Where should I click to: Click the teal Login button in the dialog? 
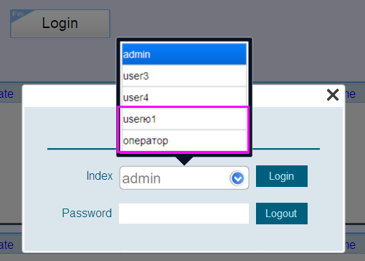pos(282,176)
